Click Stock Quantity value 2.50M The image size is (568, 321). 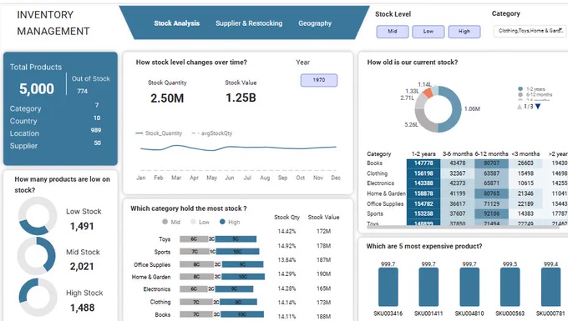tap(167, 98)
